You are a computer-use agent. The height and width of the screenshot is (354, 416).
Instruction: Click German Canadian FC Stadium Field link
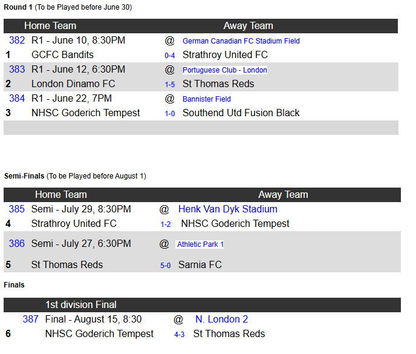241,41
